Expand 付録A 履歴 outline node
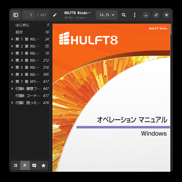 (x=12, y=89)
